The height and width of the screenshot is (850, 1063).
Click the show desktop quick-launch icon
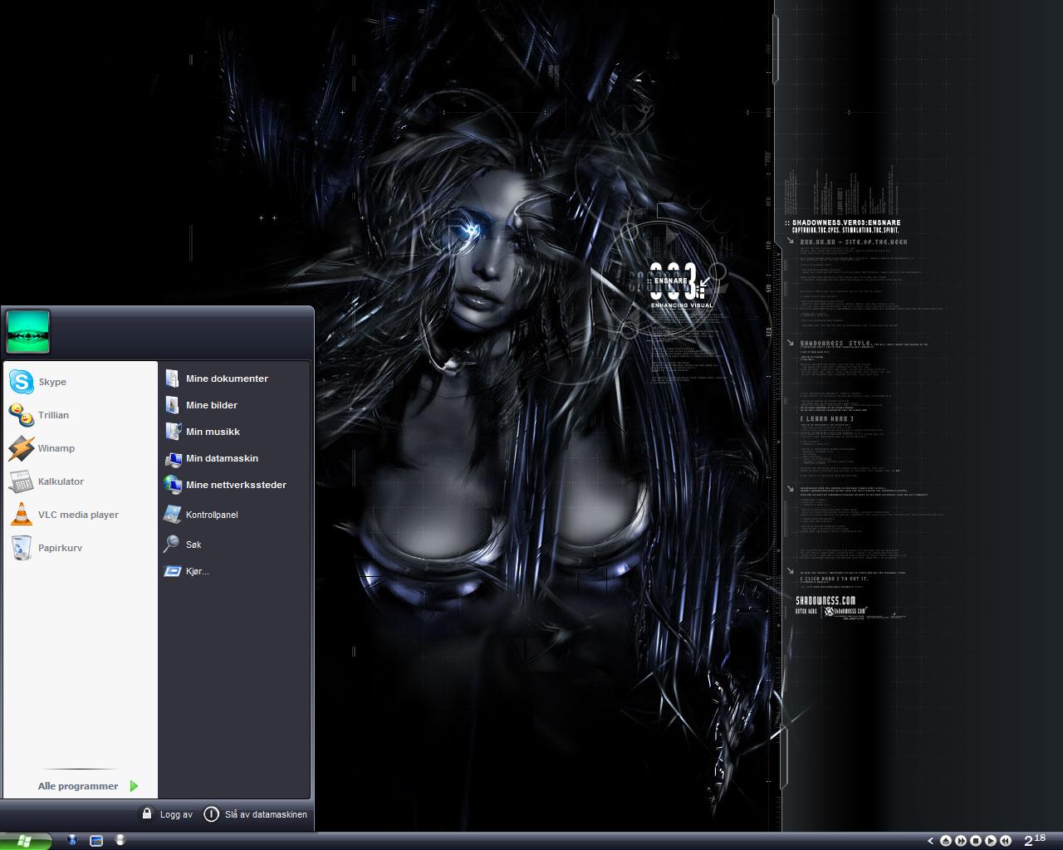point(96,840)
